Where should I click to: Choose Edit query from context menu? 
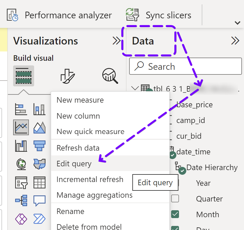click(x=74, y=164)
